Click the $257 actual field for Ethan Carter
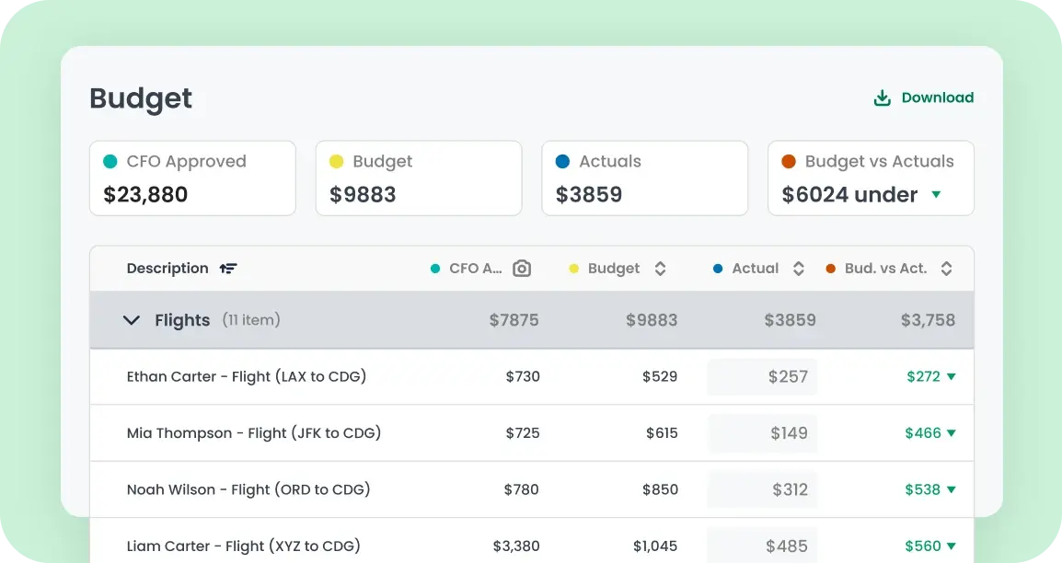This screenshot has height=563, width=1062. point(762,376)
